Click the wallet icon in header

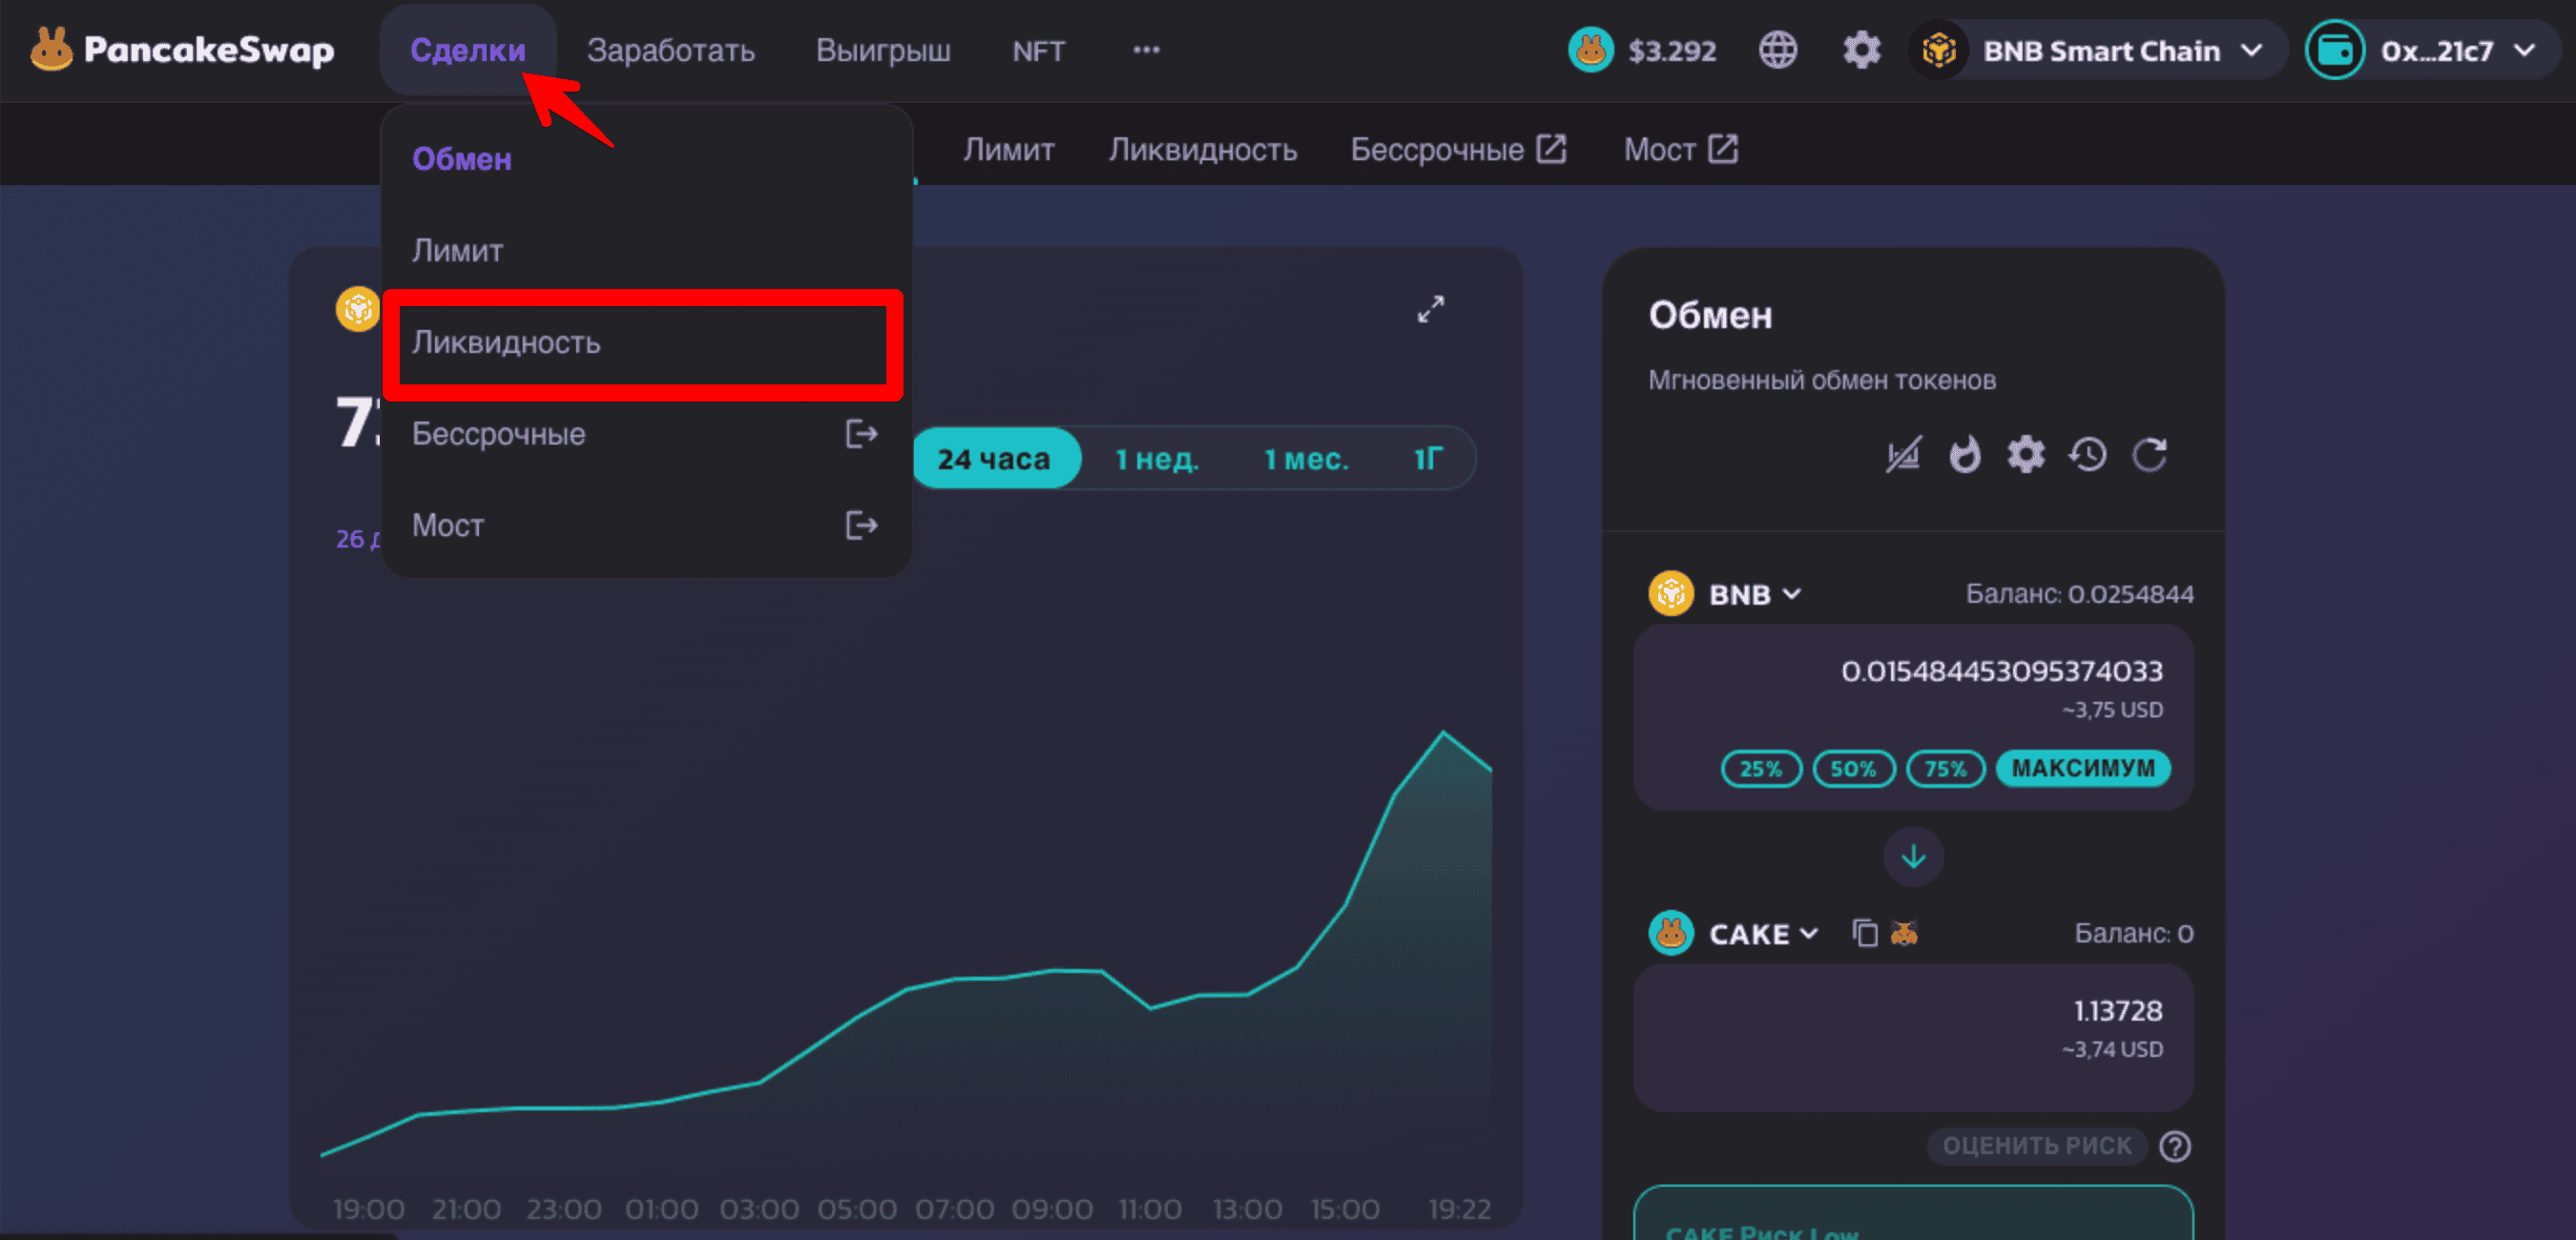point(2335,50)
